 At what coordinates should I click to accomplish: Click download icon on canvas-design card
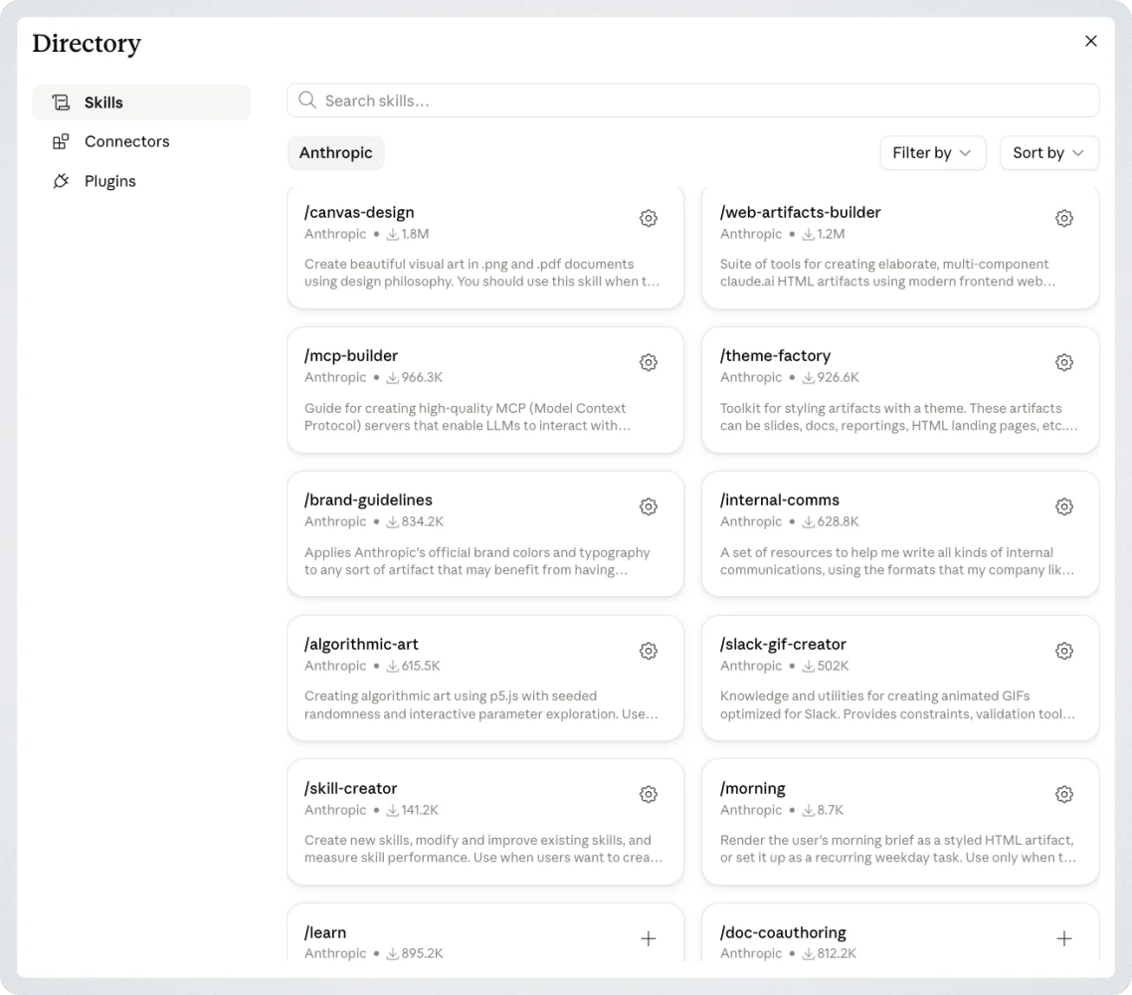pyautogui.click(x=393, y=234)
